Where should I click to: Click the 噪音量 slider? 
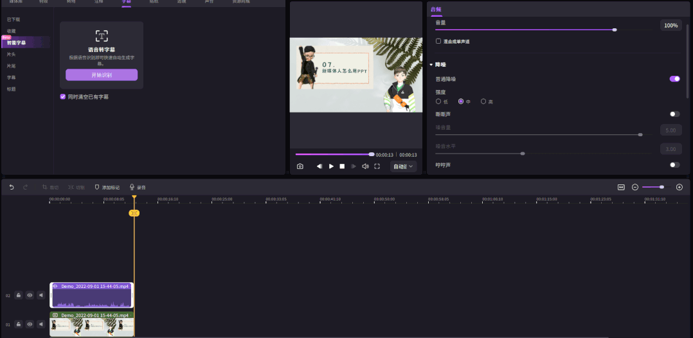coord(544,135)
